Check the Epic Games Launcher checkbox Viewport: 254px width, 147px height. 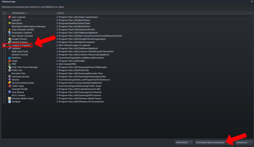[x=4, y=36]
